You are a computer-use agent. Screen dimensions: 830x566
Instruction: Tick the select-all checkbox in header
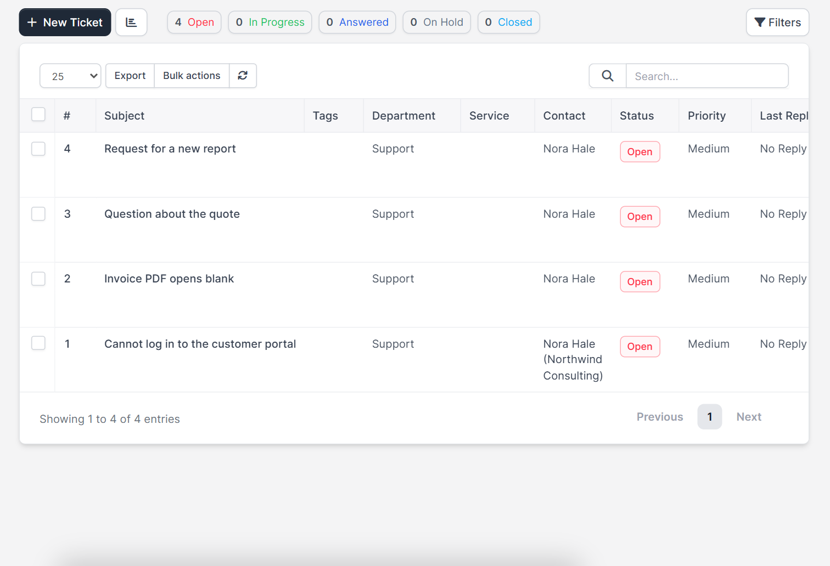click(x=38, y=115)
